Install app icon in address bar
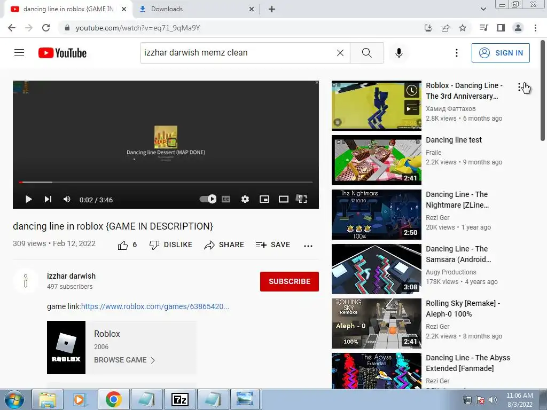This screenshot has height=410, width=547. pyautogui.click(x=428, y=28)
